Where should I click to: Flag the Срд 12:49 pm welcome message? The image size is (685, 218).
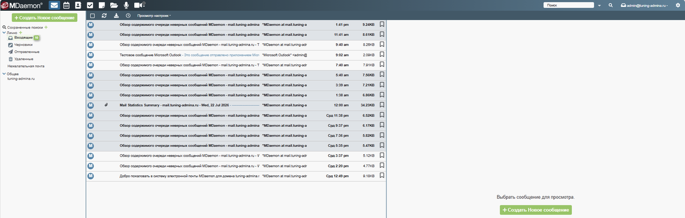tap(382, 176)
